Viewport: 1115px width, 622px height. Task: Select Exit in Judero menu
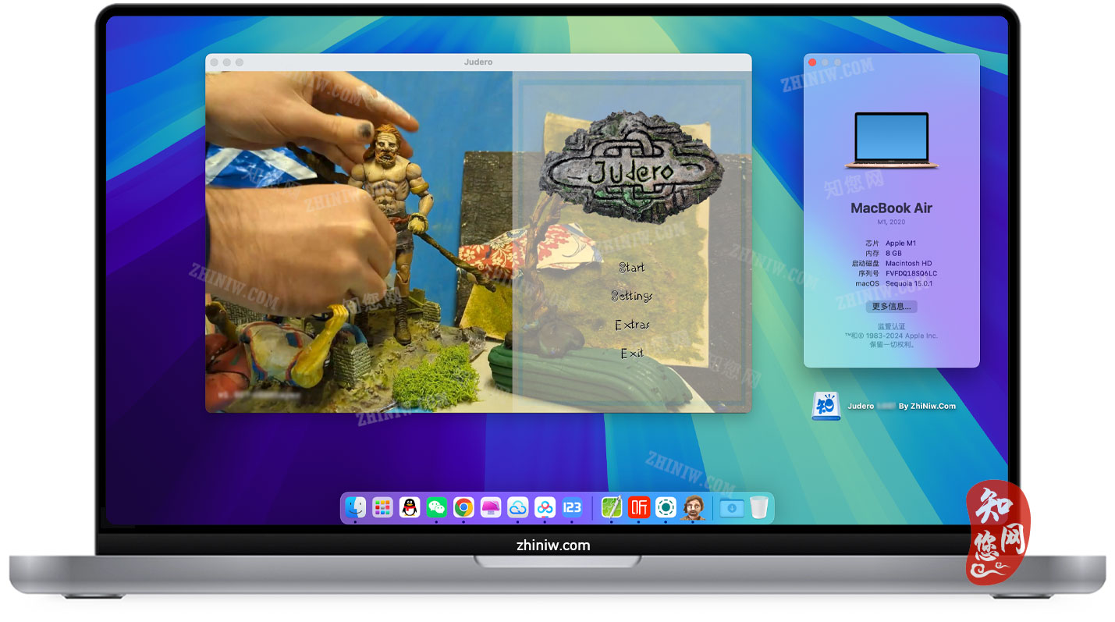coord(632,354)
